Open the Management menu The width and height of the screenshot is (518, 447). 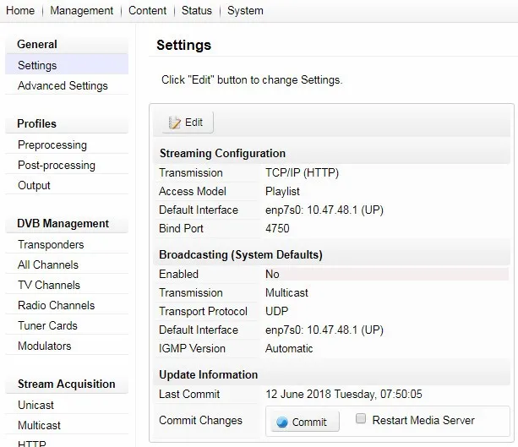click(x=81, y=11)
